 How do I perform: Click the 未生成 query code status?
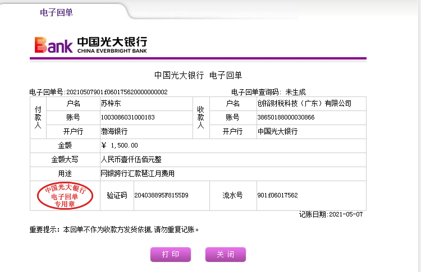click(295, 92)
